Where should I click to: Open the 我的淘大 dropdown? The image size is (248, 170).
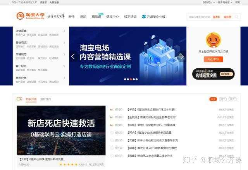(209, 2)
